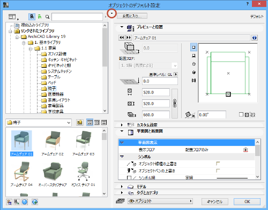This screenshot has width=268, height=210.
Task: Collapse the シンボル group row
Action: click(122, 157)
